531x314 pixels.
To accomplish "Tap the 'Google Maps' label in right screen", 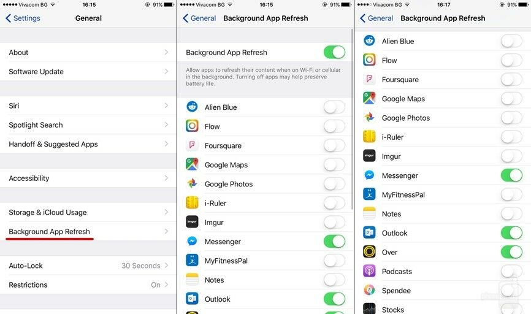I will point(403,99).
